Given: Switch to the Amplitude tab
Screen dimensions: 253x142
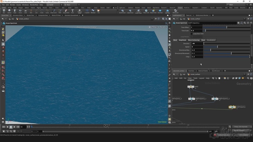Looking at the screenshot, I should [182, 40].
